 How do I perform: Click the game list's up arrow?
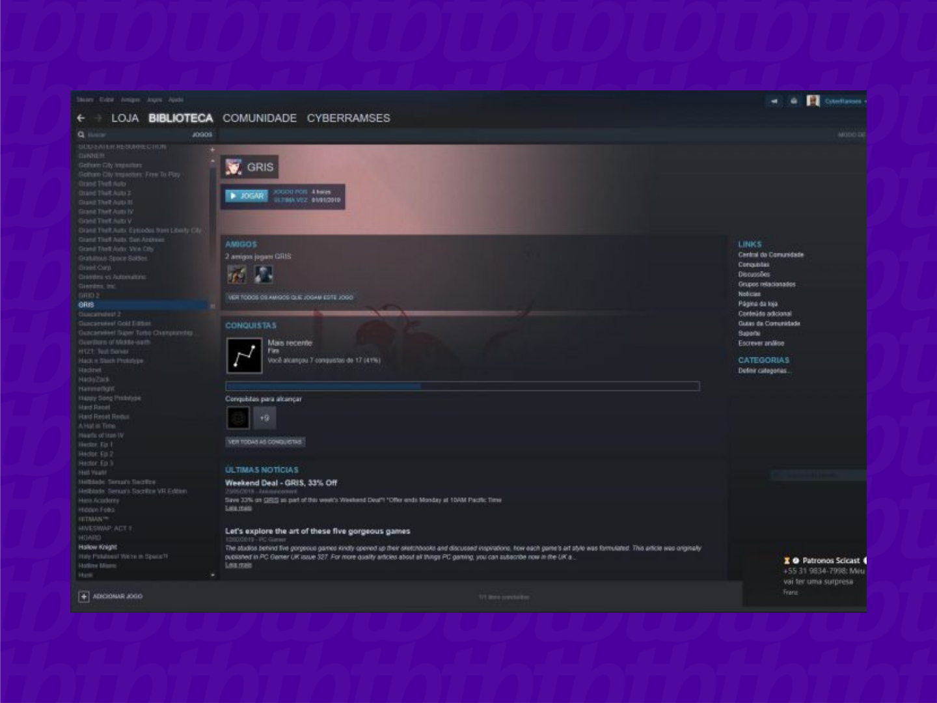[212, 160]
